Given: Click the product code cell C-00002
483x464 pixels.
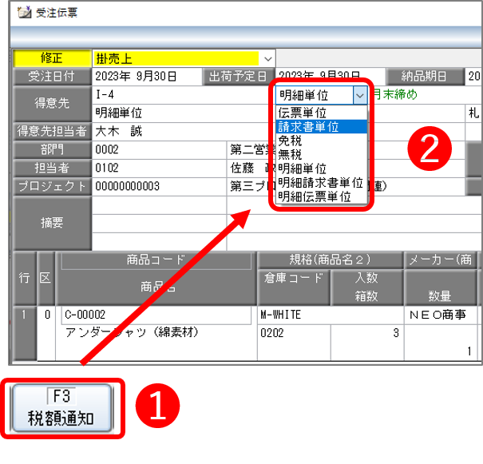Looking at the screenshot, I should 156,315.
